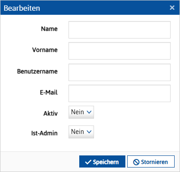Click the E-Mail label
The image size is (180, 172).
pyautogui.click(x=49, y=92)
